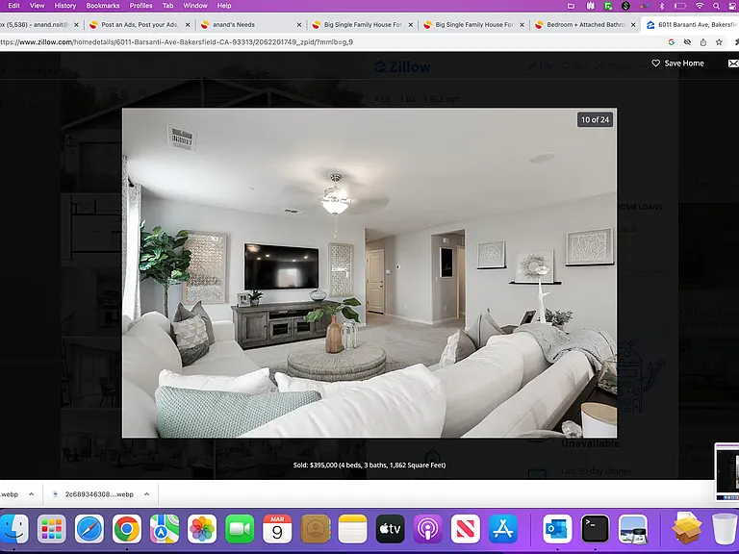The image size is (739, 554).
Task: Open Launchpad from the dock
Action: (51, 529)
